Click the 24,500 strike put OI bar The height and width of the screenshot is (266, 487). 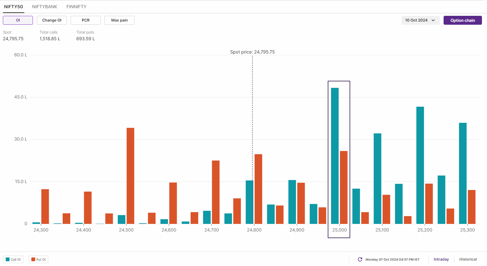coord(130,176)
